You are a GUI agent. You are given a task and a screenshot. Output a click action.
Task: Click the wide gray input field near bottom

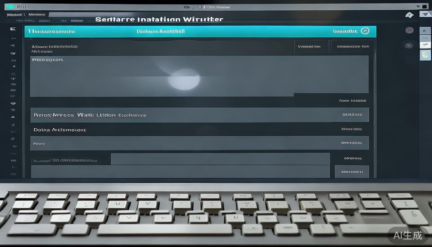(220, 159)
